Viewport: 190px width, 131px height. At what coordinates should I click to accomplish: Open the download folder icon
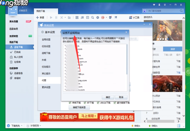tap(69, 17)
